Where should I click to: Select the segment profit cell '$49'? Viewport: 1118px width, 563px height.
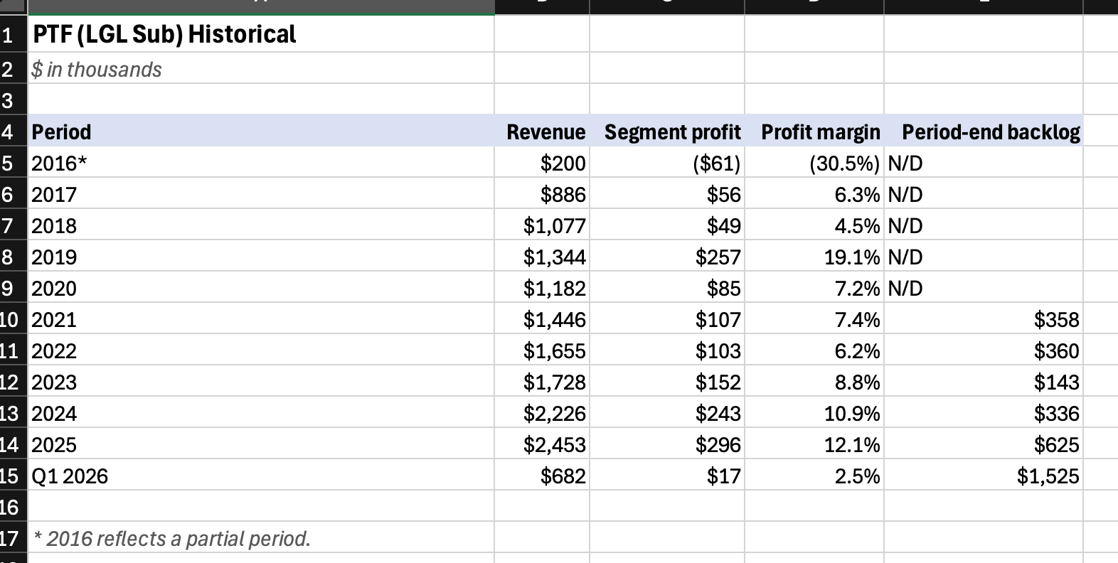tap(667, 225)
